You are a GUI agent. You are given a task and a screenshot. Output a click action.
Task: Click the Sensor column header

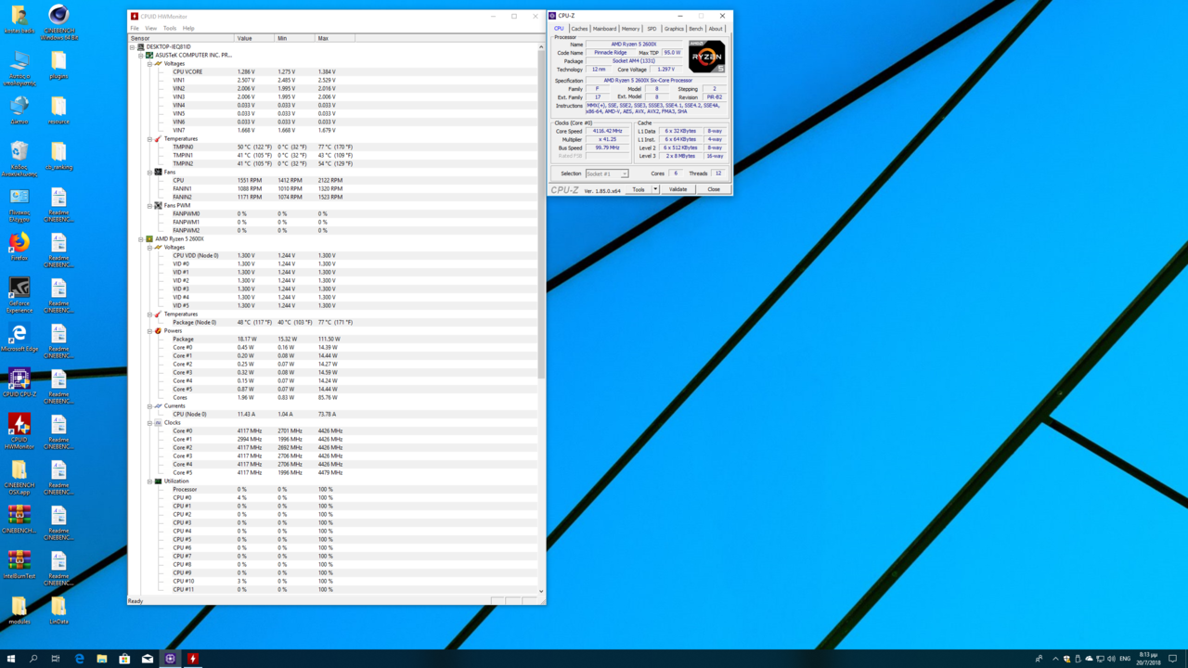tap(181, 38)
